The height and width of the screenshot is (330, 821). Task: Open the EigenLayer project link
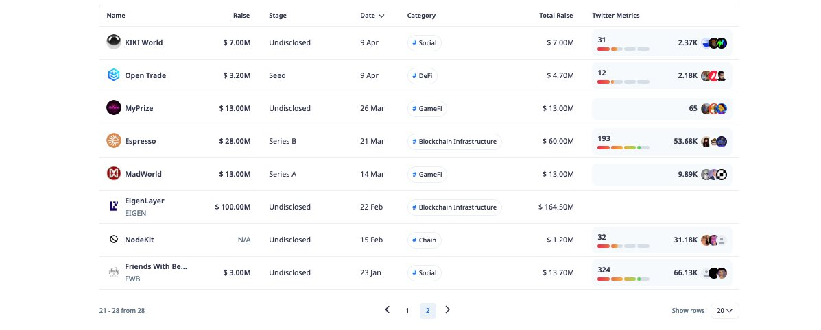(145, 201)
